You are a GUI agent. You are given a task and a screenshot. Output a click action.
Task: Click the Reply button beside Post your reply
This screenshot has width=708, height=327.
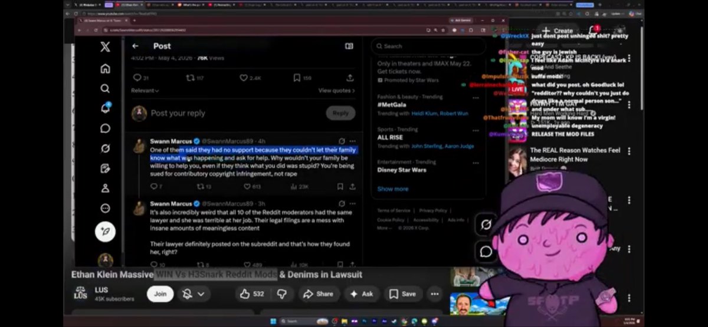(x=340, y=113)
